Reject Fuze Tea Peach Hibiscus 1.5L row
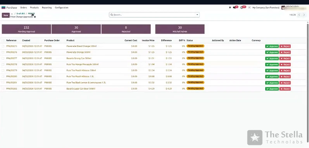The width and height of the screenshot is (309, 148). pyautogui.click(x=285, y=77)
